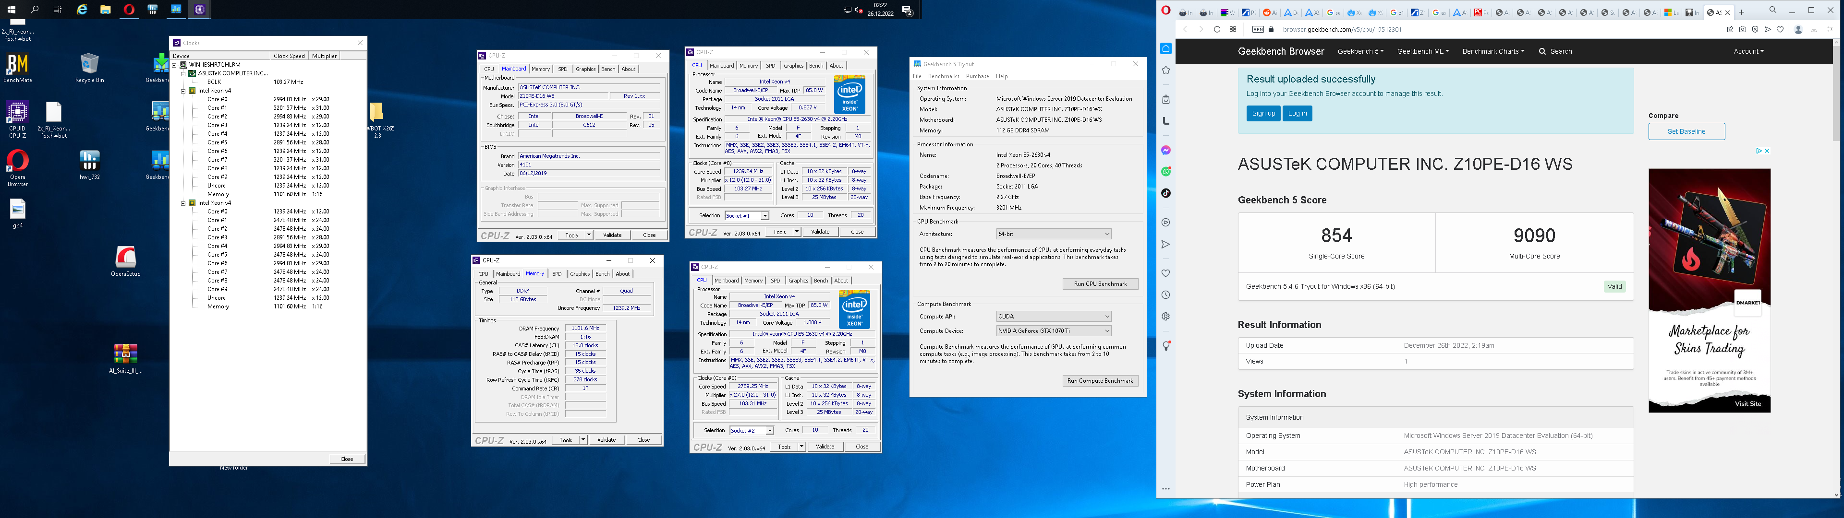Click Run Compute Benchmark button
The width and height of the screenshot is (1844, 518).
[x=1100, y=381]
